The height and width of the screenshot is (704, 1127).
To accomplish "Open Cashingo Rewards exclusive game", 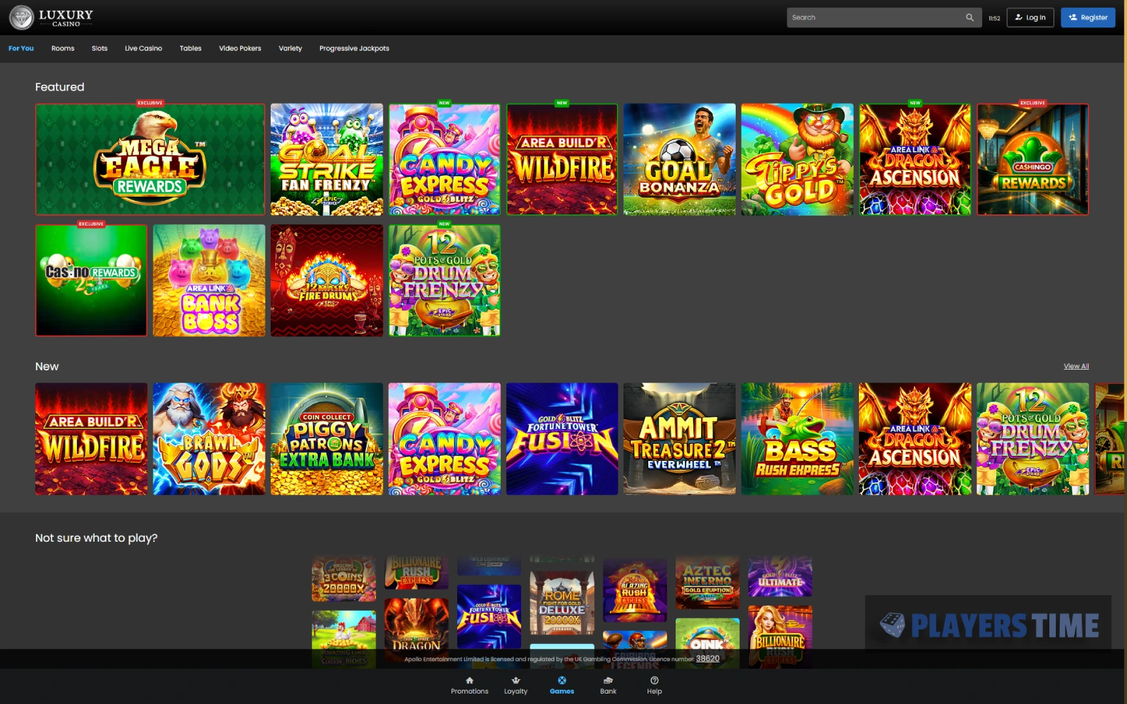I will [x=1032, y=159].
